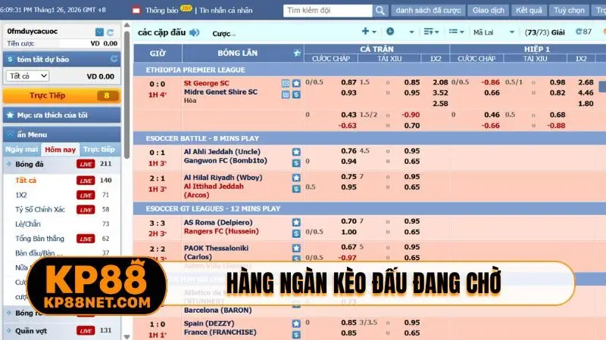Open Thông báo notifications link

[161, 11]
